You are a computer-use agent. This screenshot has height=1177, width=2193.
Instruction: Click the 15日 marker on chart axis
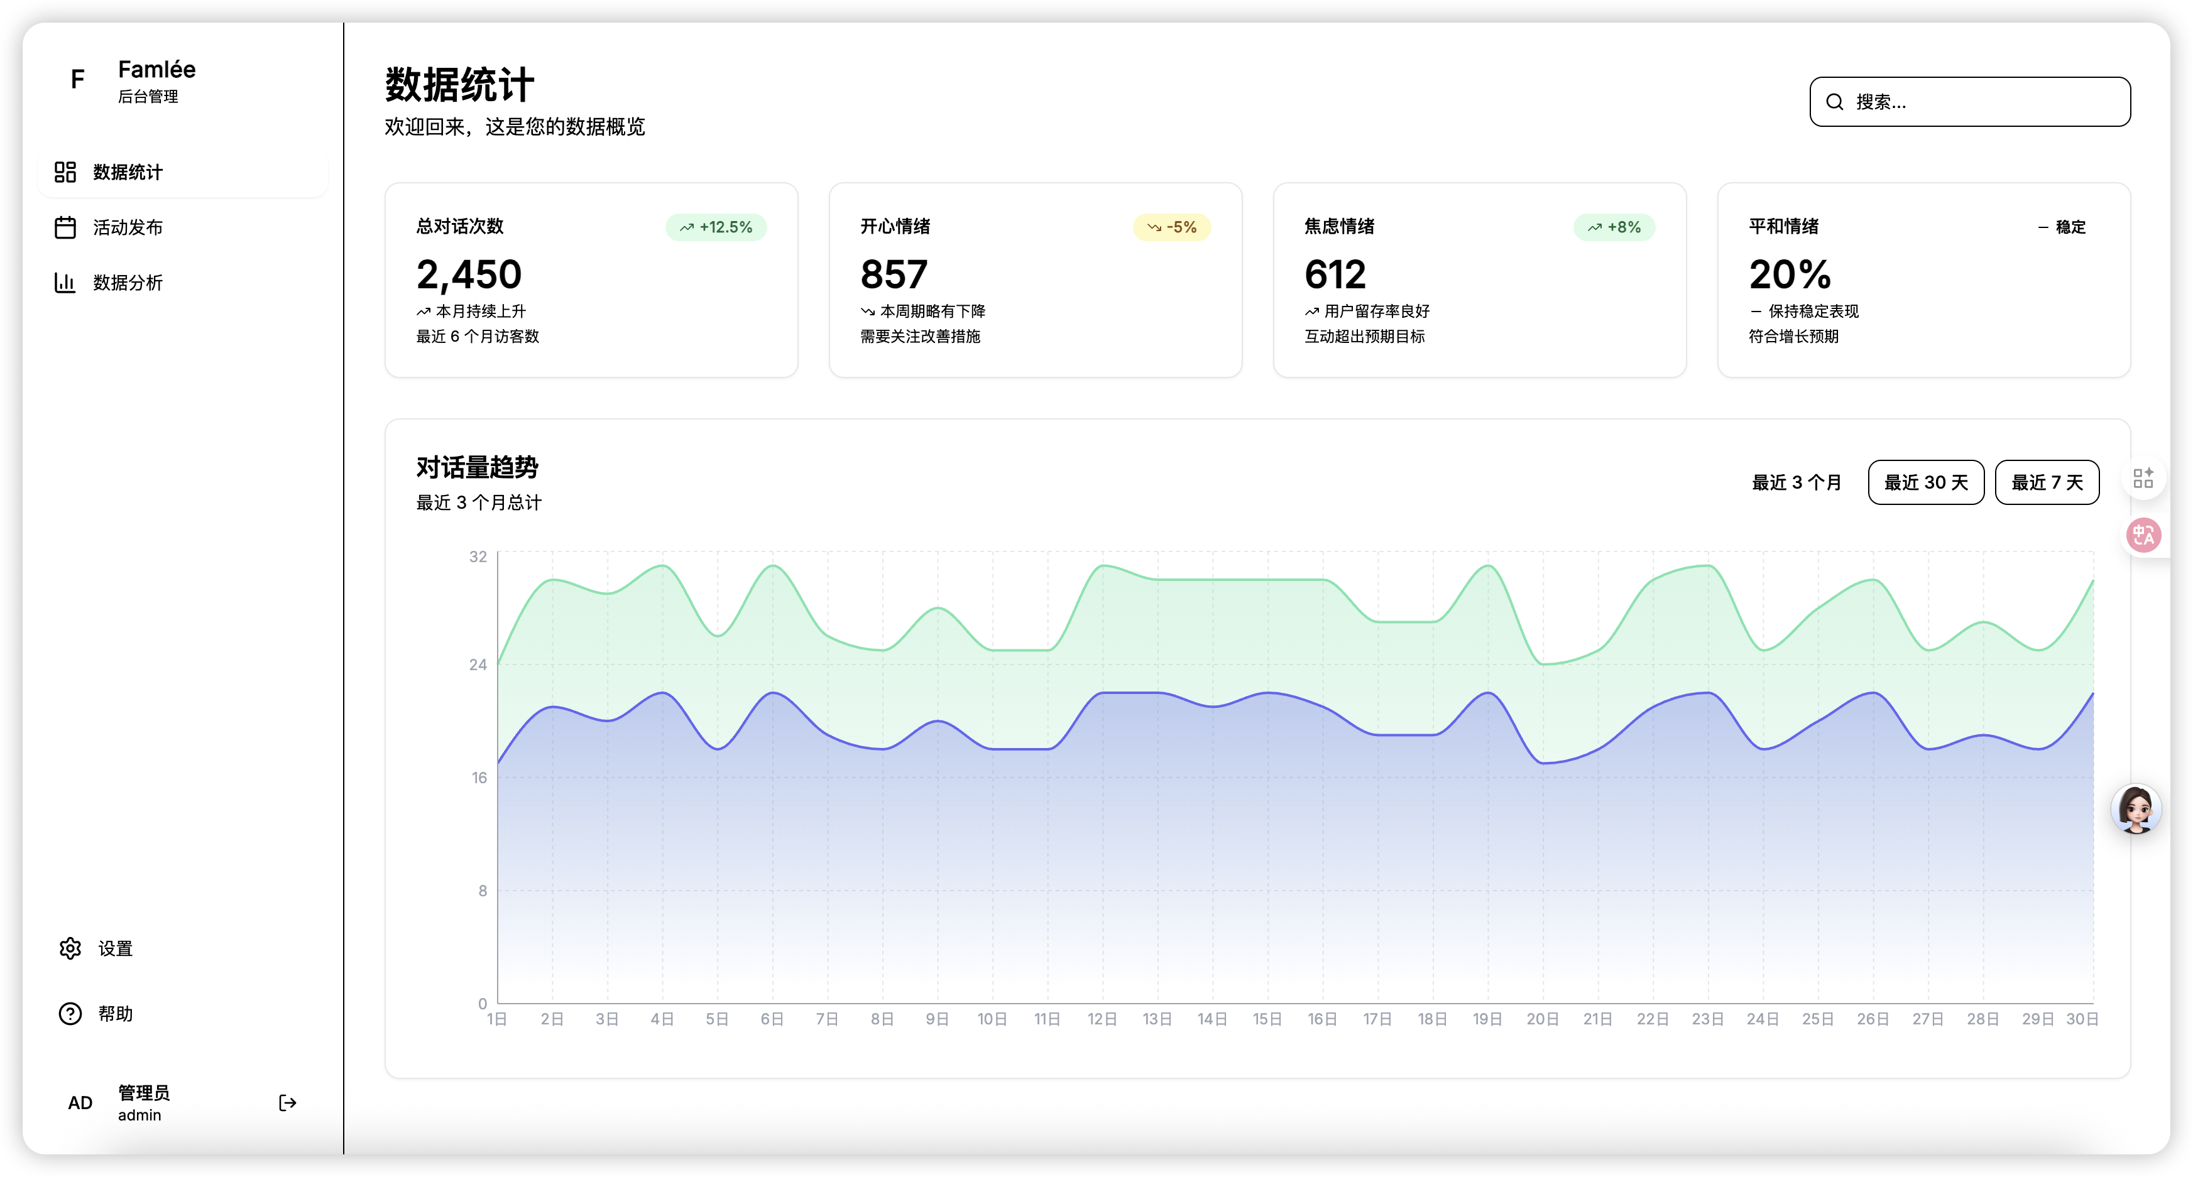pyautogui.click(x=1267, y=1019)
